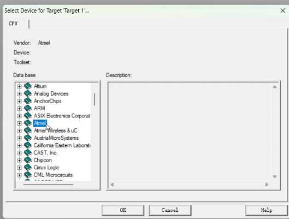This screenshot has width=289, height=219.
Task: Expand the CAST, Inc. node
Action: click(19, 153)
